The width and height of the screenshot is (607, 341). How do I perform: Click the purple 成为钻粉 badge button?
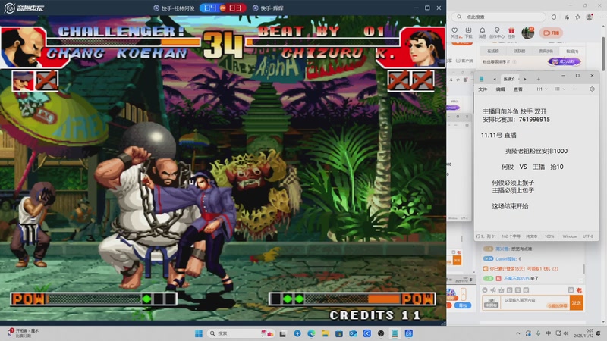564,61
